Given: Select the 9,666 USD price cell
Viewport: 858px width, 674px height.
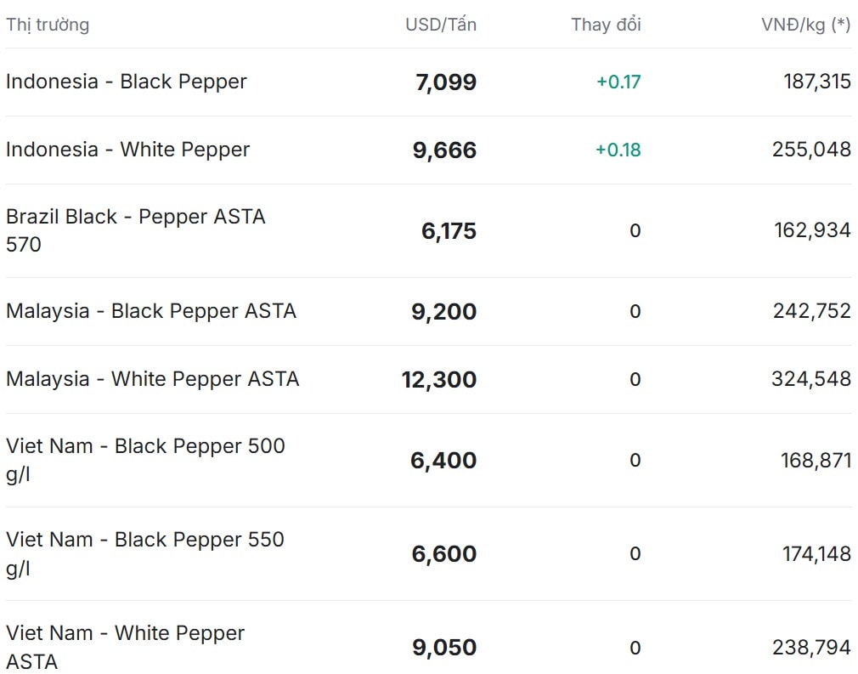Looking at the screenshot, I should coord(444,150).
